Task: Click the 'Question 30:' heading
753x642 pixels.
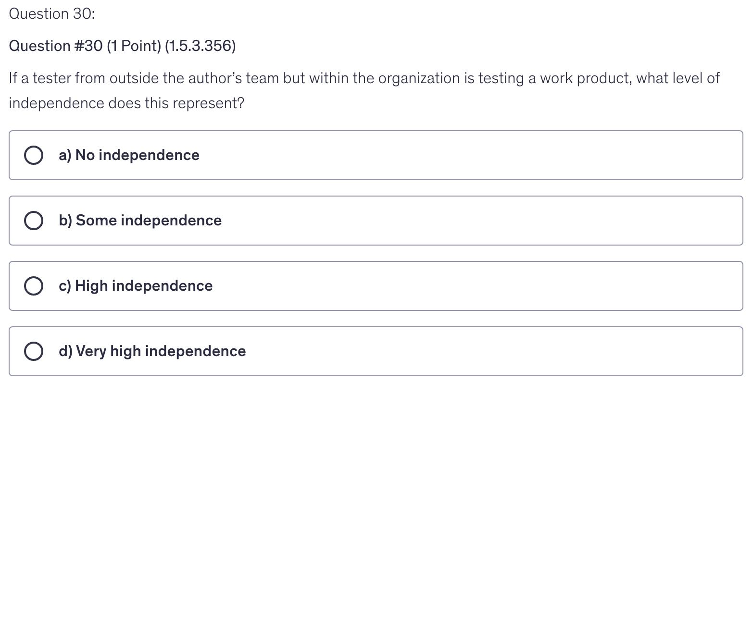Action: [x=52, y=14]
